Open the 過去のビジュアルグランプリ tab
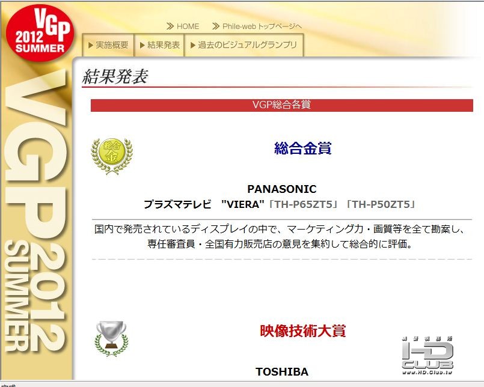This screenshot has width=484, height=387. (244, 45)
